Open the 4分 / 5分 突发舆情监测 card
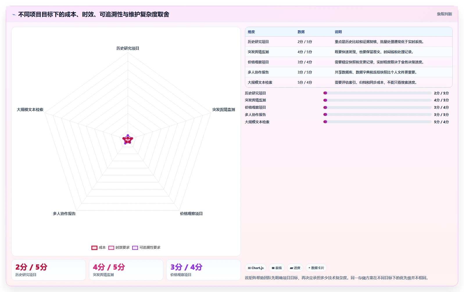 pyautogui.click(x=126, y=270)
